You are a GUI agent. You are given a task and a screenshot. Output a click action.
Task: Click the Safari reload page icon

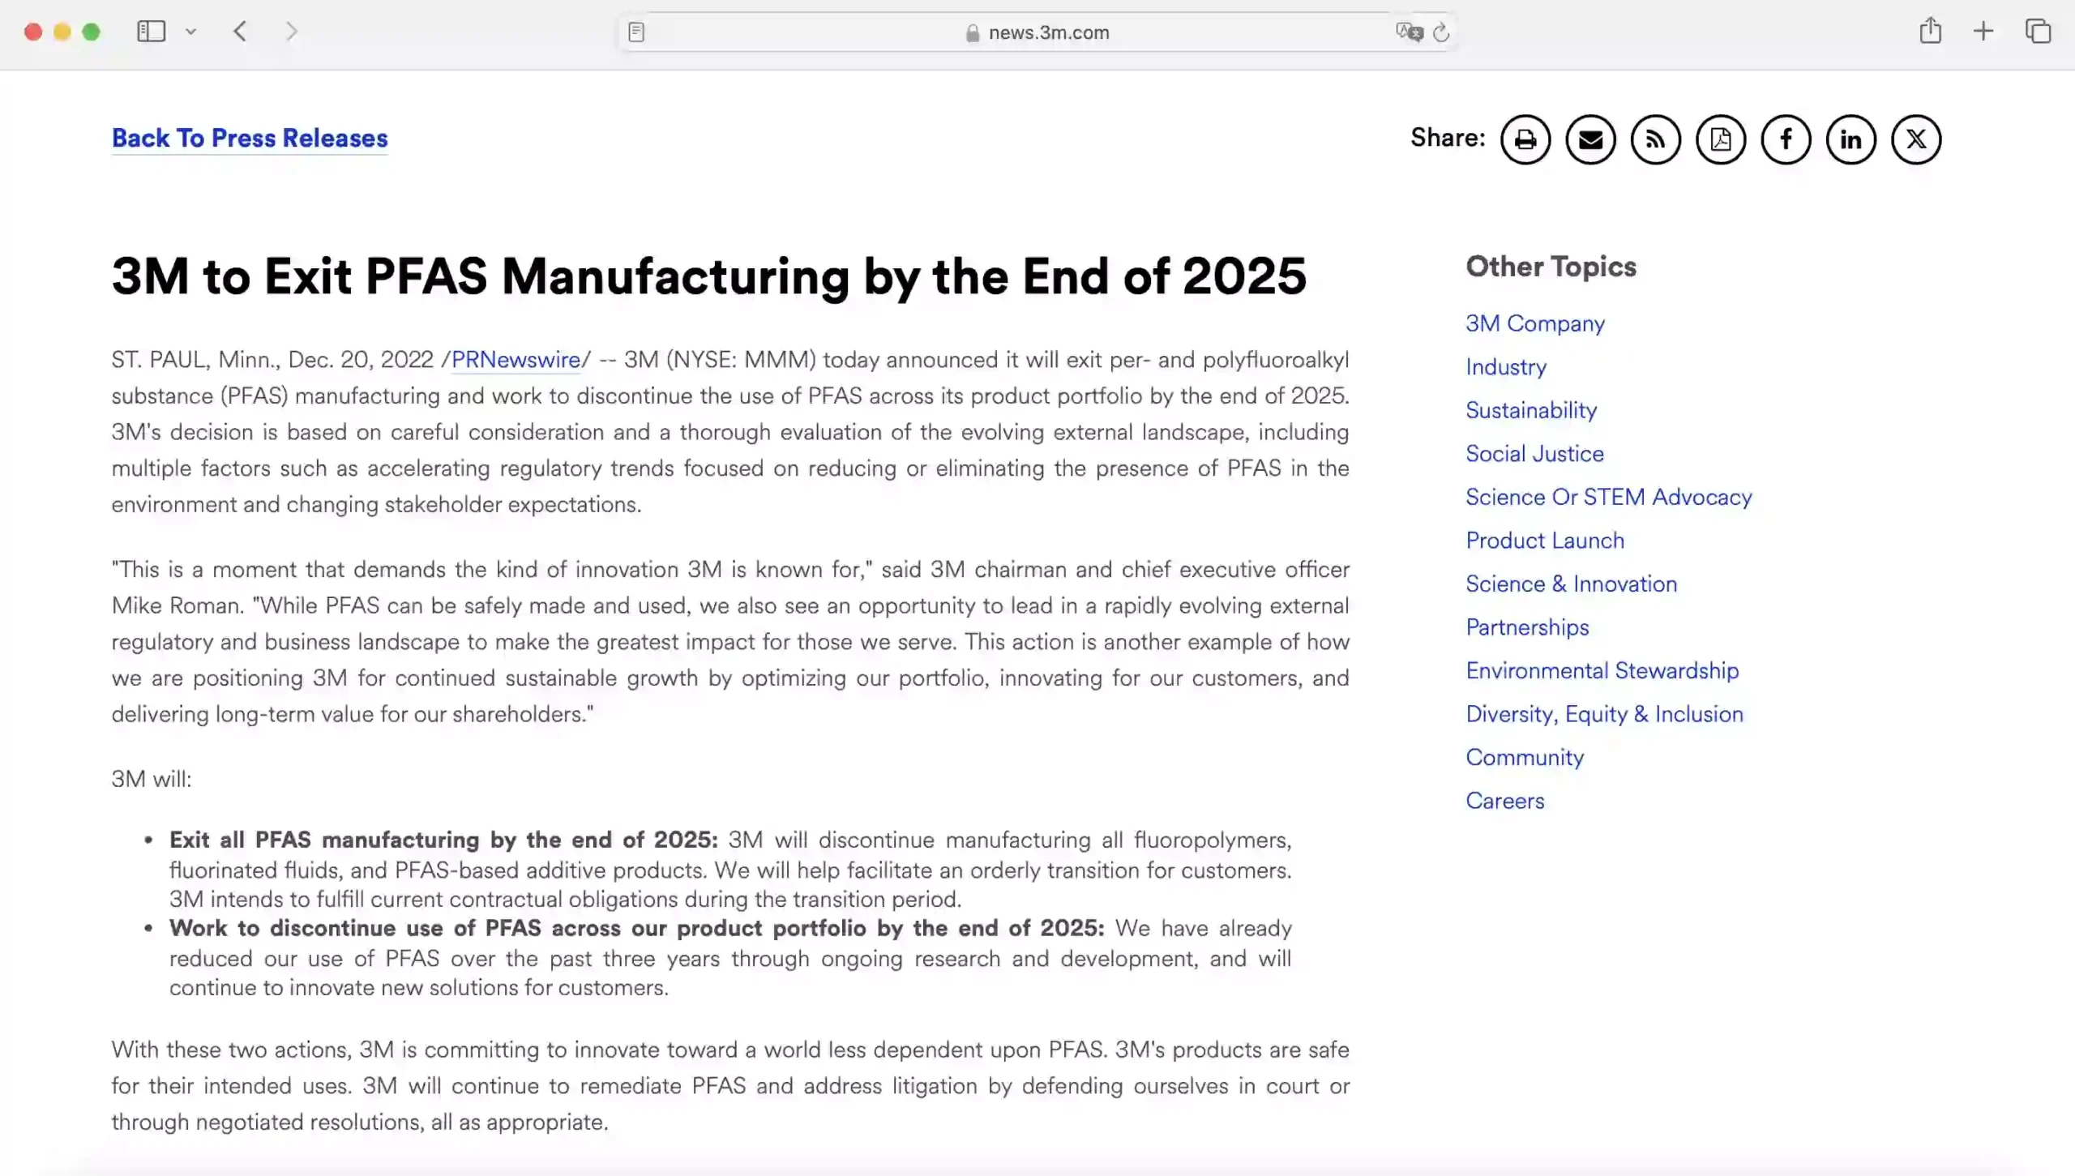click(1440, 32)
